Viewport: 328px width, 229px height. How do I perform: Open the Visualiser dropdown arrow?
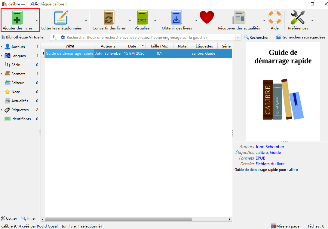(155, 20)
